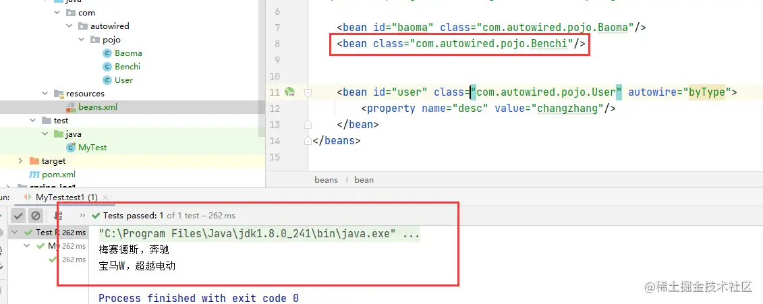763x304 pixels.
Task: Show more run toolbar actions chevron
Action: point(82,216)
